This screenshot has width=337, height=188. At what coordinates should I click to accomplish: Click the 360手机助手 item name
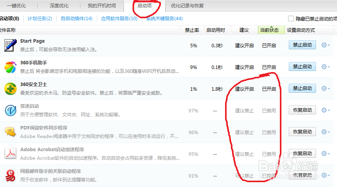[33, 62]
